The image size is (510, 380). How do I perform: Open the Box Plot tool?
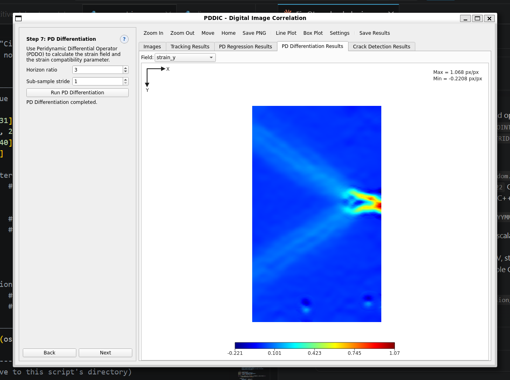point(313,33)
